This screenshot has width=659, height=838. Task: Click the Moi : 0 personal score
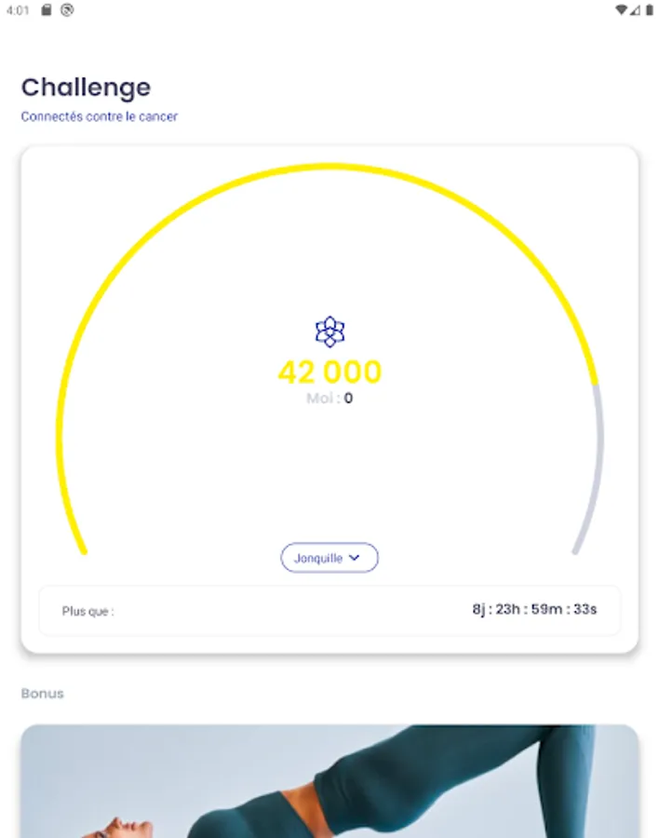329,399
